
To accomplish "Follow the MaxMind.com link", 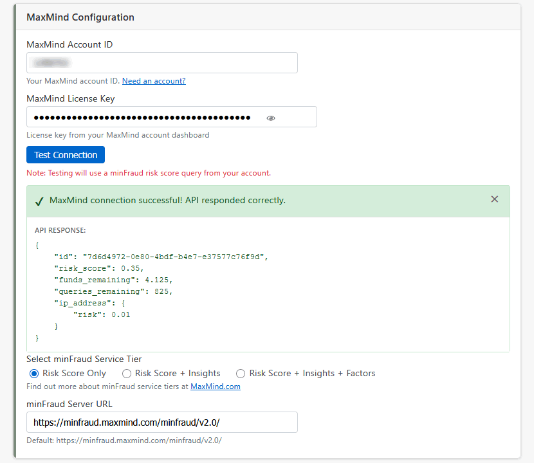I will pos(215,386).
